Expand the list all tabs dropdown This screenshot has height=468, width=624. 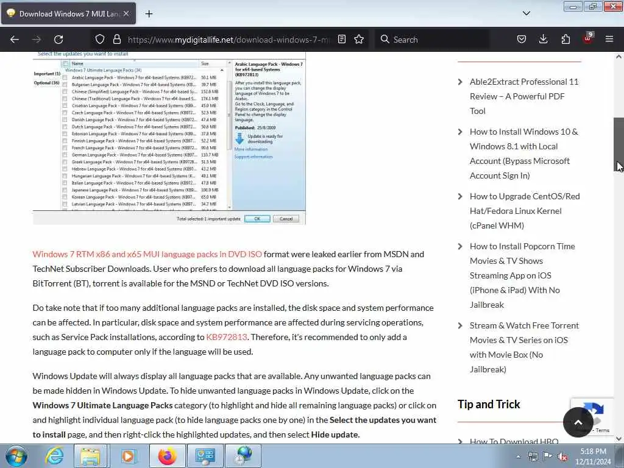pos(526,13)
